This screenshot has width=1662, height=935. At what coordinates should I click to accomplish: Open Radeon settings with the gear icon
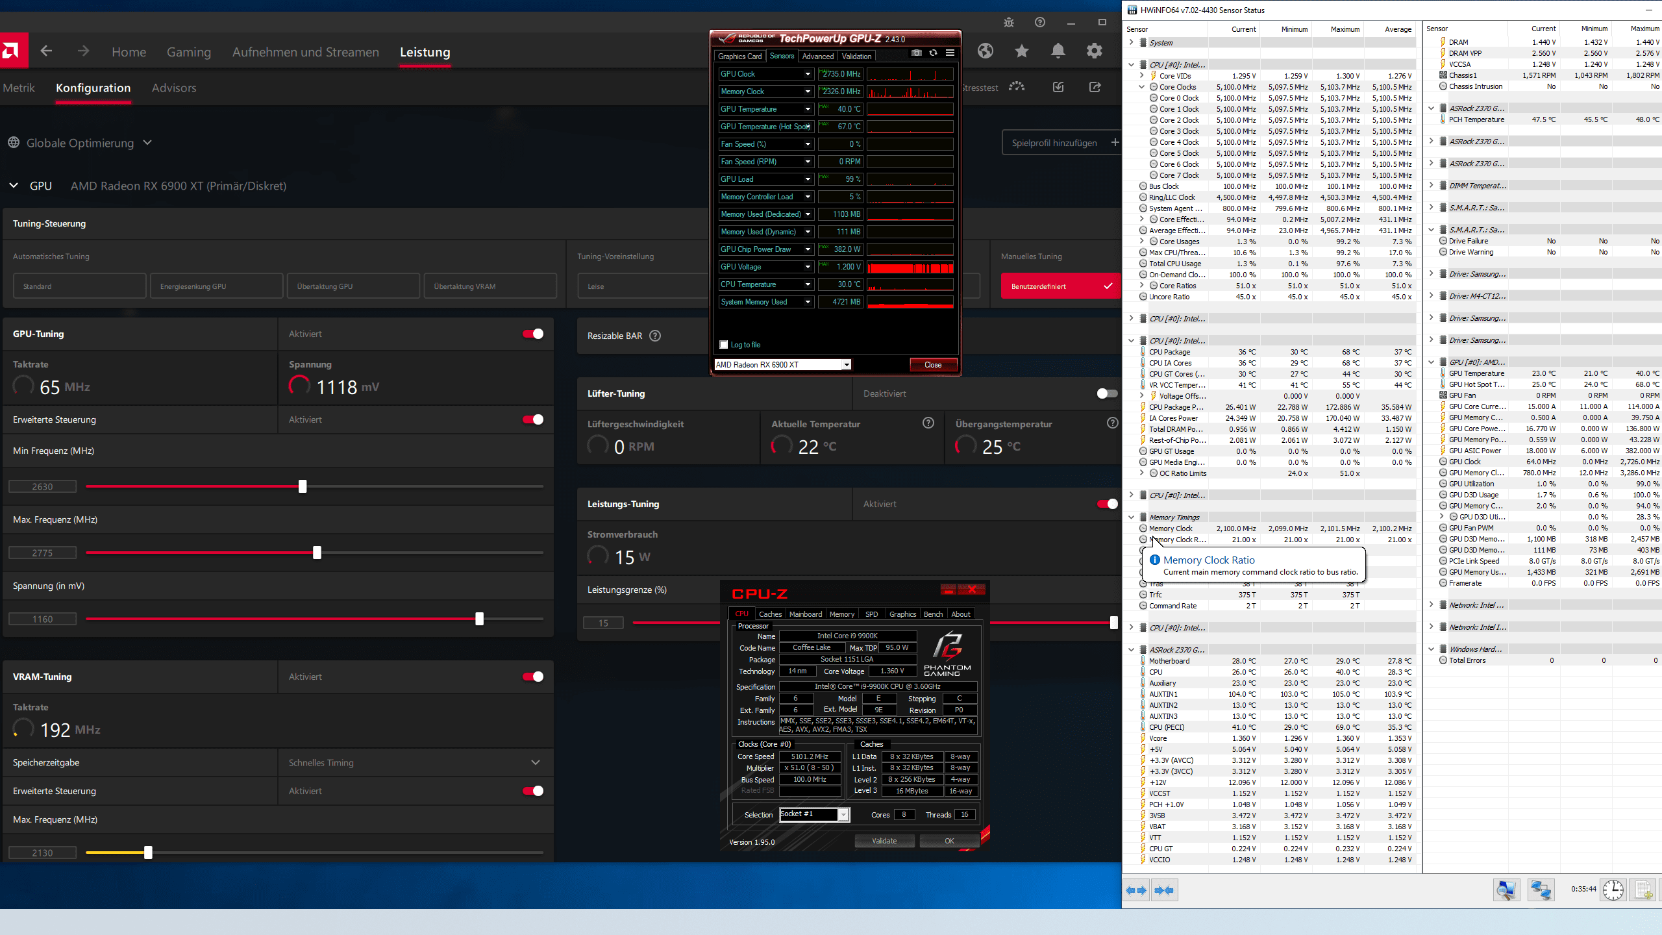[x=1095, y=51]
